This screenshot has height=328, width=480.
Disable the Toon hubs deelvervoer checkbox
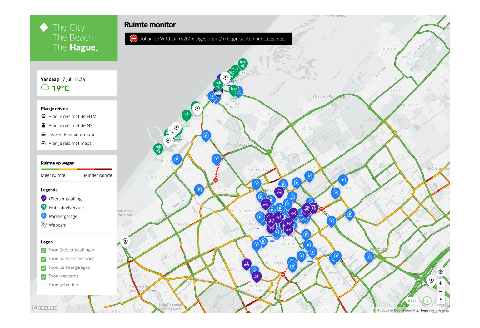point(43,259)
